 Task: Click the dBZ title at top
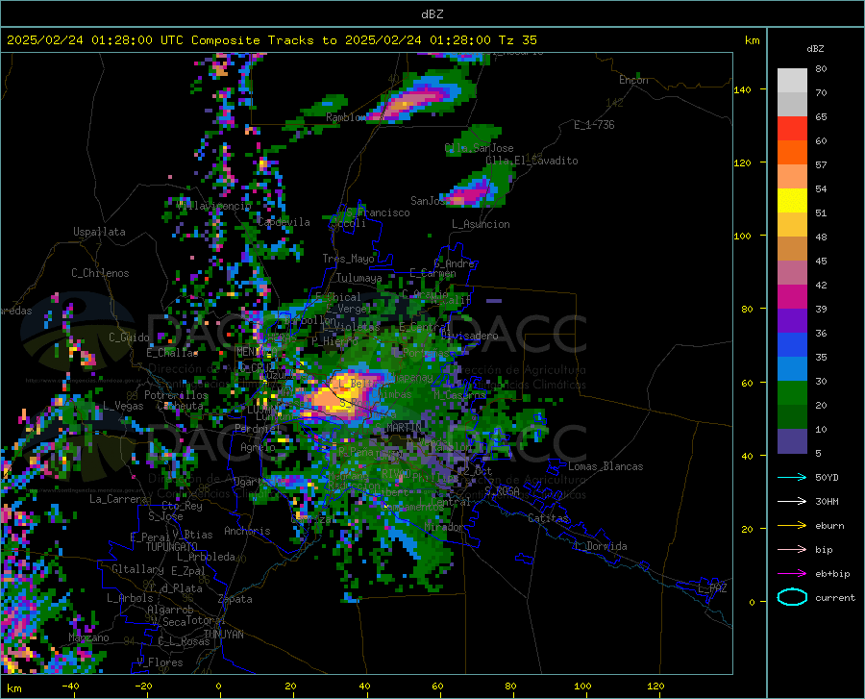[432, 14]
